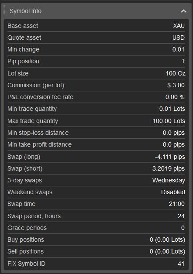Click the Min stop-loss distance row
The height and width of the screenshot is (274, 193).
[96, 133]
